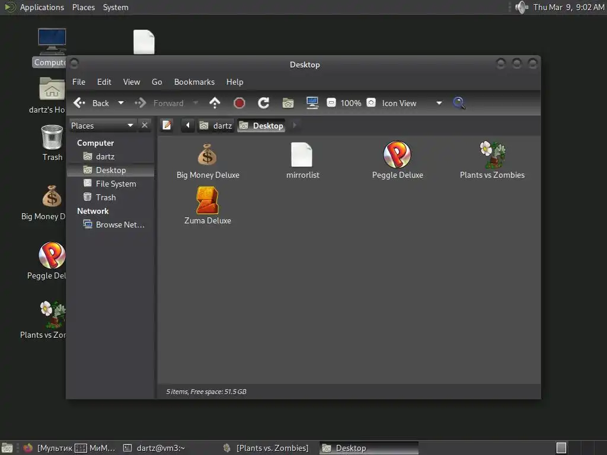This screenshot has height=455, width=607.
Task: Click the path bar right scroll arrow
Action: point(295,126)
